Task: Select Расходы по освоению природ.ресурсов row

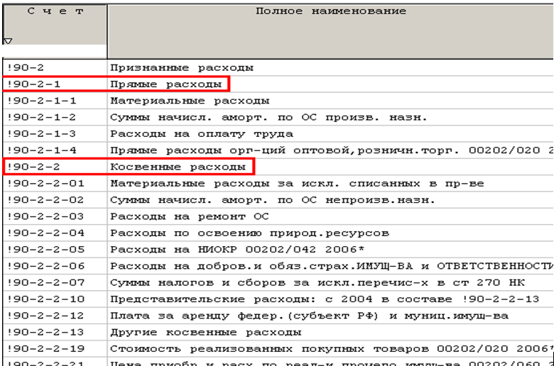Action: click(x=249, y=233)
